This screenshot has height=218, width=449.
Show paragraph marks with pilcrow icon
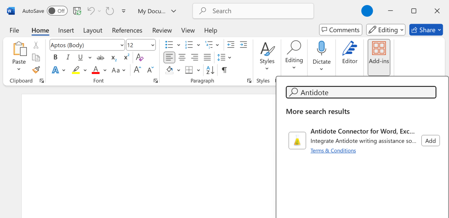(x=224, y=70)
